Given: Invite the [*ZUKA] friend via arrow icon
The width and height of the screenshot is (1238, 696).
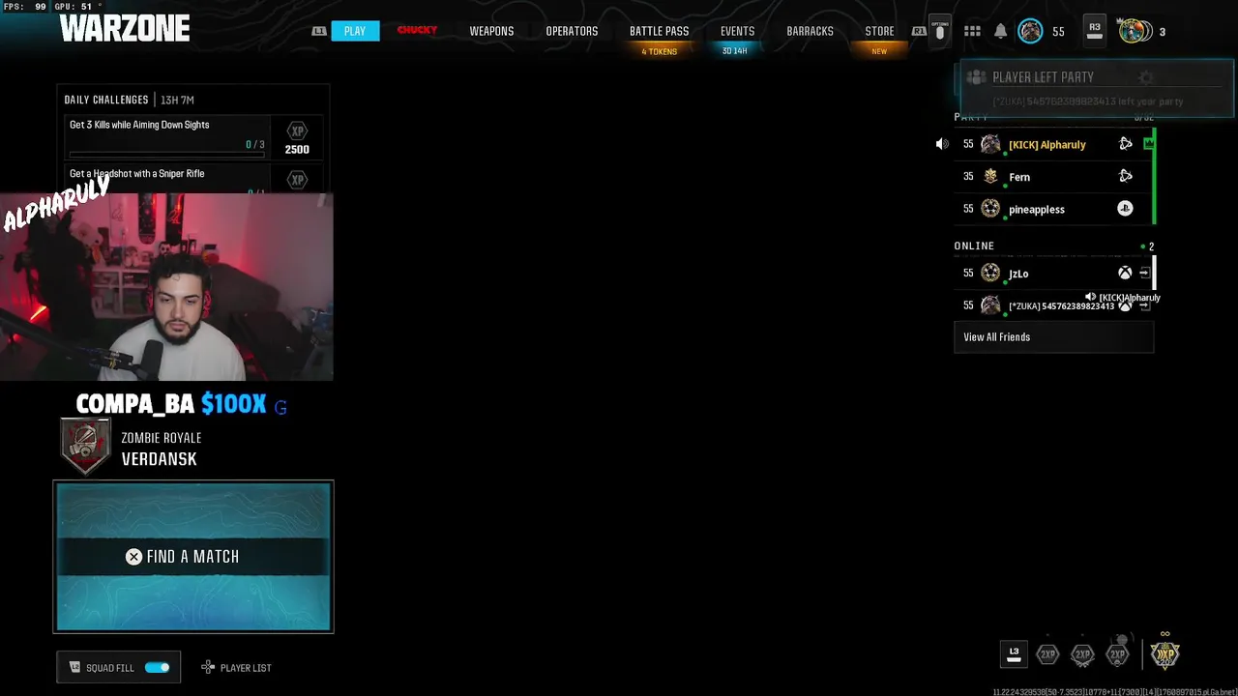Looking at the screenshot, I should 1144,305.
